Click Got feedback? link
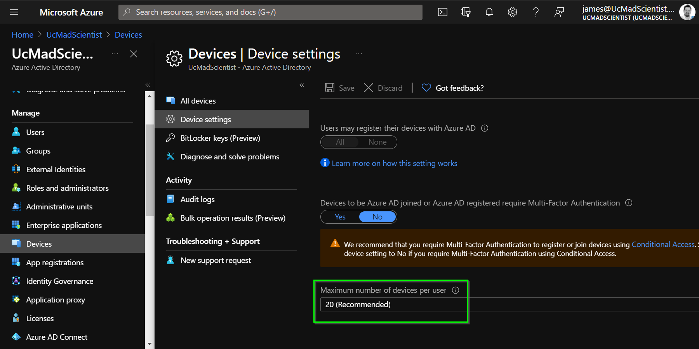This screenshot has height=349, width=699. tap(453, 88)
